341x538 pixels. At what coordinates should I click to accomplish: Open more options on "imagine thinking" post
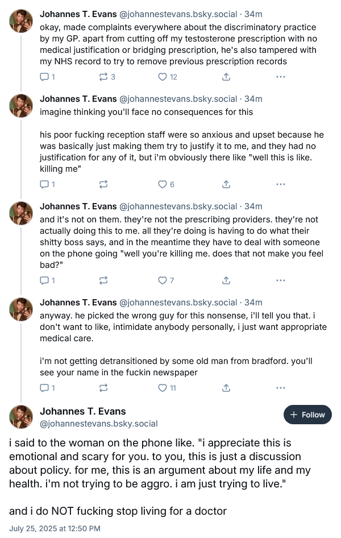point(280,184)
